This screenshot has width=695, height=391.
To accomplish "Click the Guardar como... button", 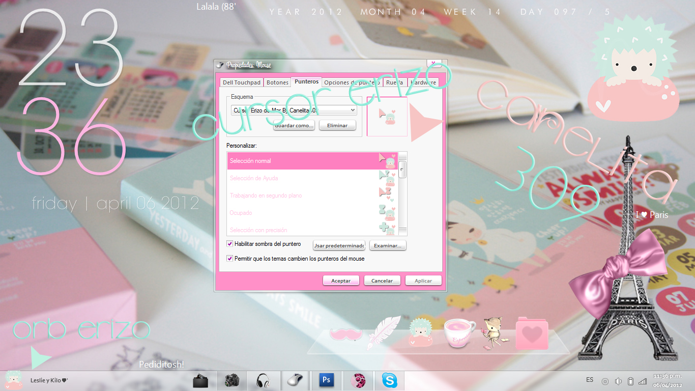I will click(294, 125).
